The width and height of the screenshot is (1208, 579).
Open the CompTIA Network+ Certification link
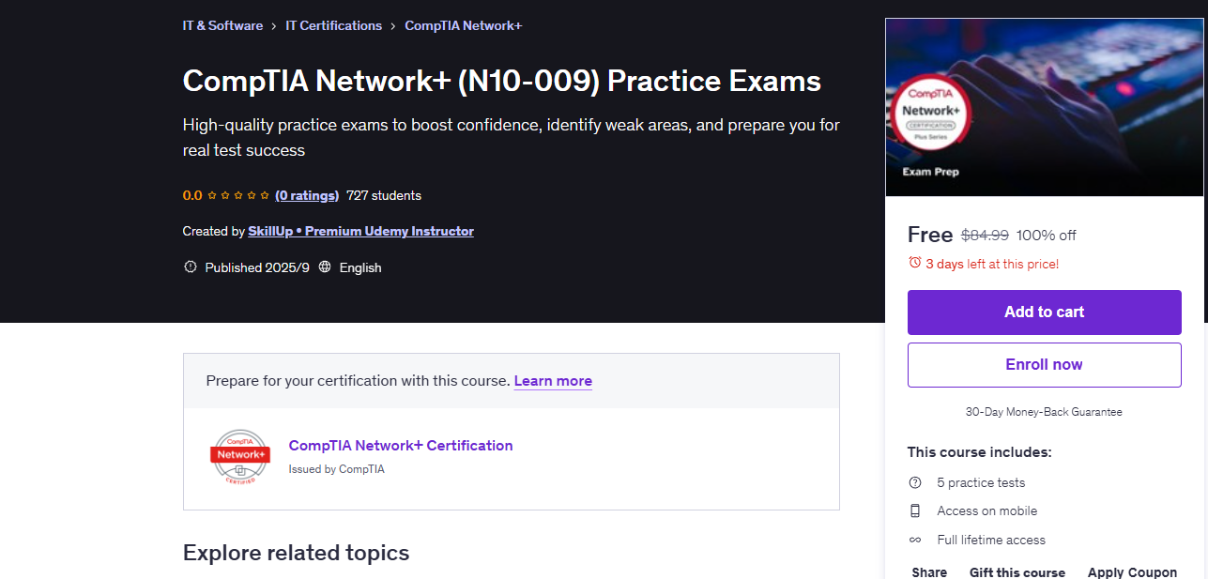[x=401, y=446]
